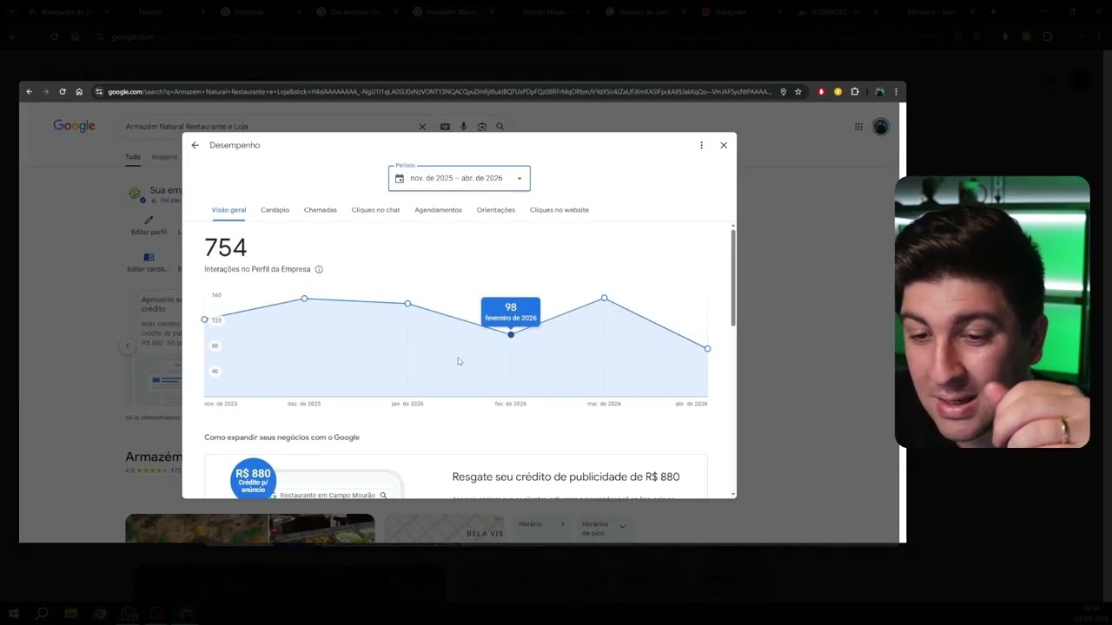Open the on-screen keyboard in search box
Screen dimensions: 1112x625
click(445, 127)
